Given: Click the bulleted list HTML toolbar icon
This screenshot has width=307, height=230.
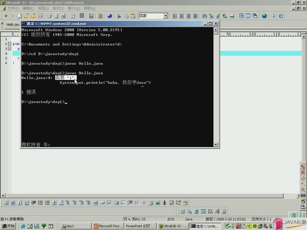Looking at the screenshot, I should (x=40, y=203).
